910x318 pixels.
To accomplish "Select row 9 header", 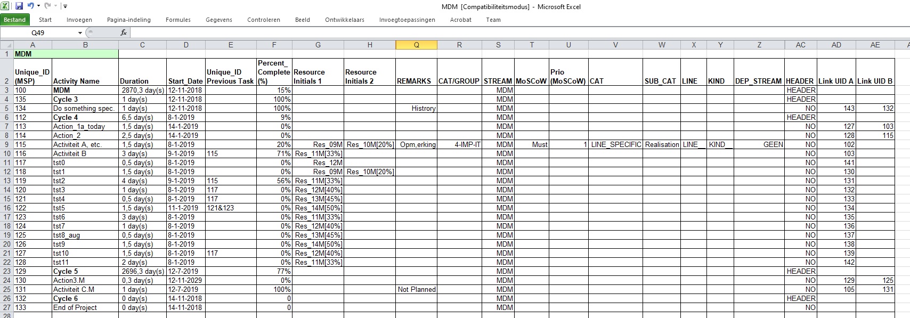I will coord(6,144).
